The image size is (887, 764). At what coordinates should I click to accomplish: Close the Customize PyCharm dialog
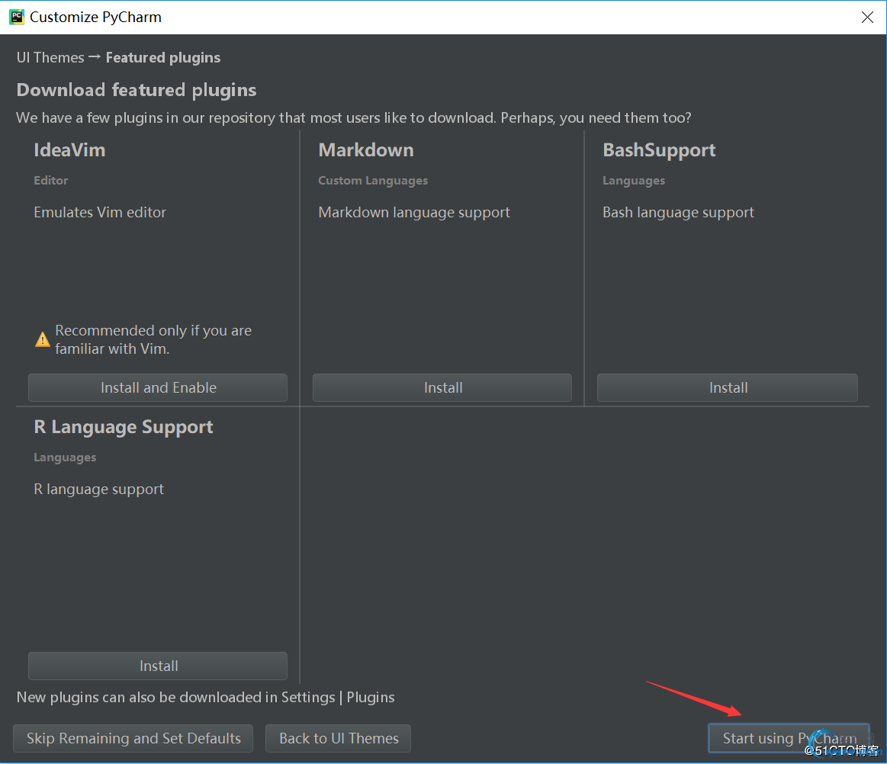[x=867, y=17]
